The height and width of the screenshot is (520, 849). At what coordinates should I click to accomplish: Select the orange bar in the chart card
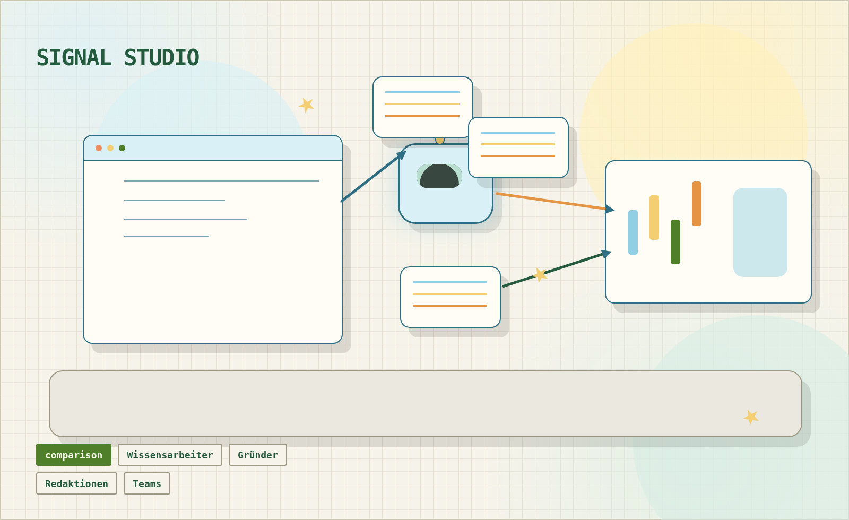click(x=697, y=204)
